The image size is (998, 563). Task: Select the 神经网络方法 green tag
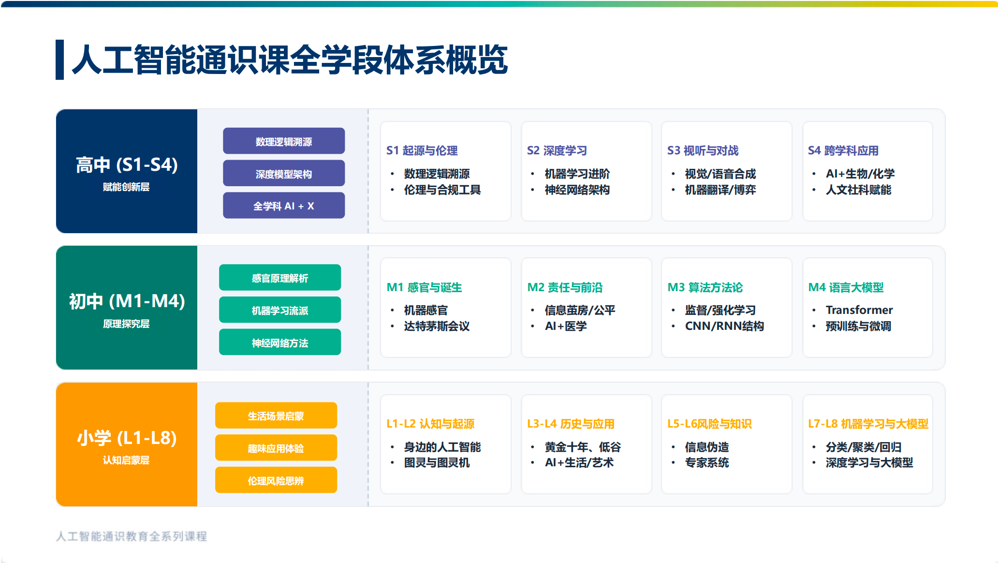(280, 342)
